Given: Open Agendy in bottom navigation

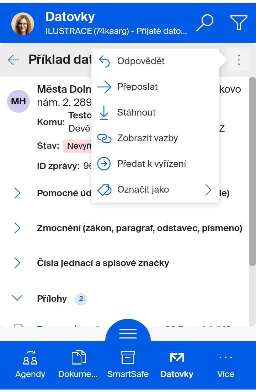Looking at the screenshot, I should [30, 365].
